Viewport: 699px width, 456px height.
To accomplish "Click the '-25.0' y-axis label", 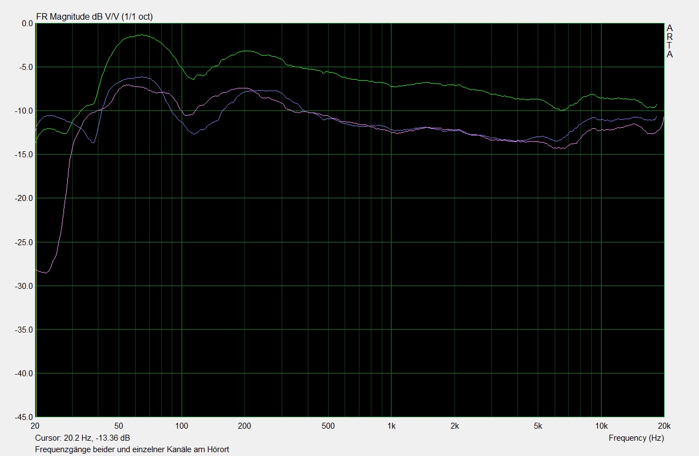I will (x=24, y=242).
